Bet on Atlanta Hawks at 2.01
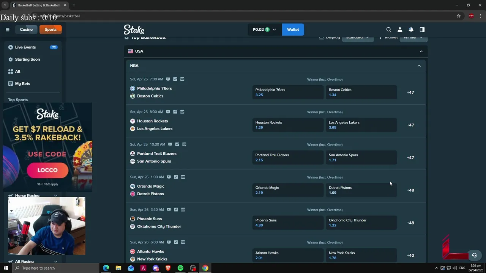The height and width of the screenshot is (273, 486). 288,255
